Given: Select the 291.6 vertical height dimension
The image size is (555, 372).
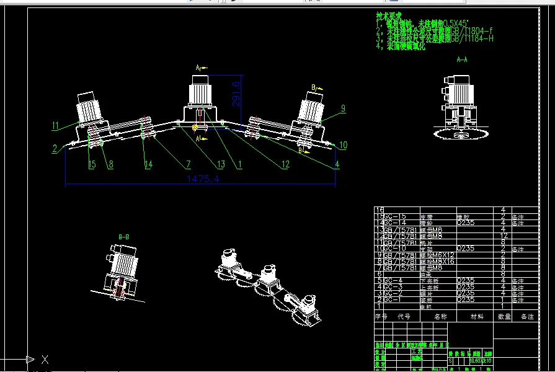Looking at the screenshot, I should pos(236,94).
